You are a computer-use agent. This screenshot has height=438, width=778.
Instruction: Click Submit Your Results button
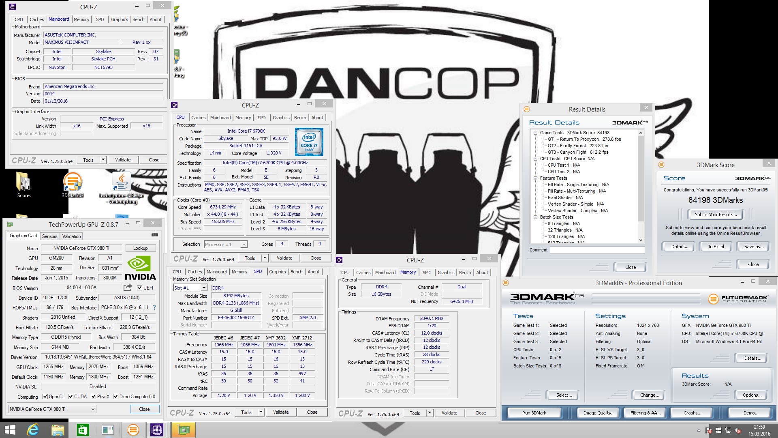(x=716, y=215)
